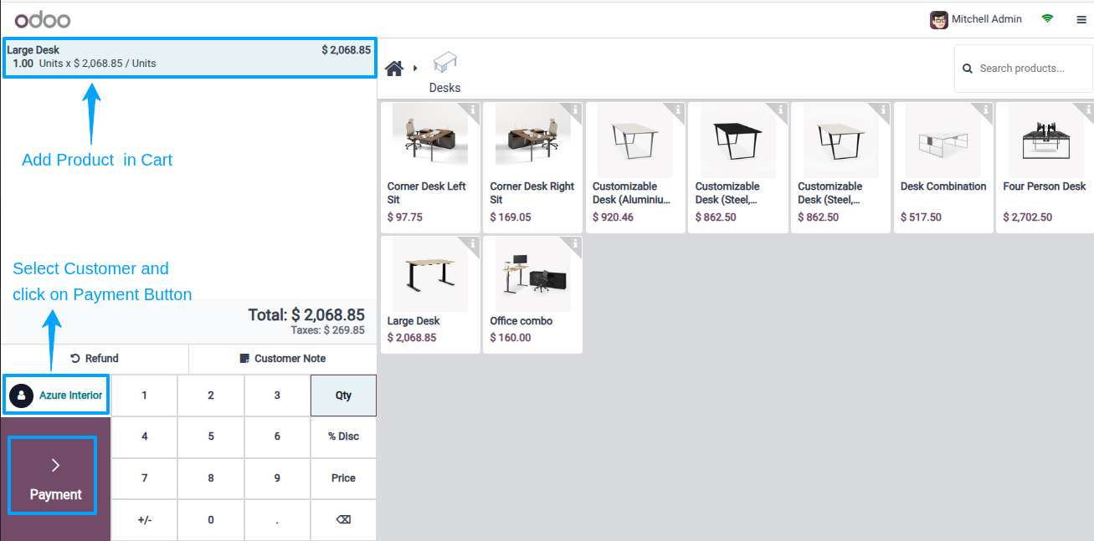Image resolution: width=1094 pixels, height=541 pixels.
Task: Click numpad key 7
Action: coord(144,478)
